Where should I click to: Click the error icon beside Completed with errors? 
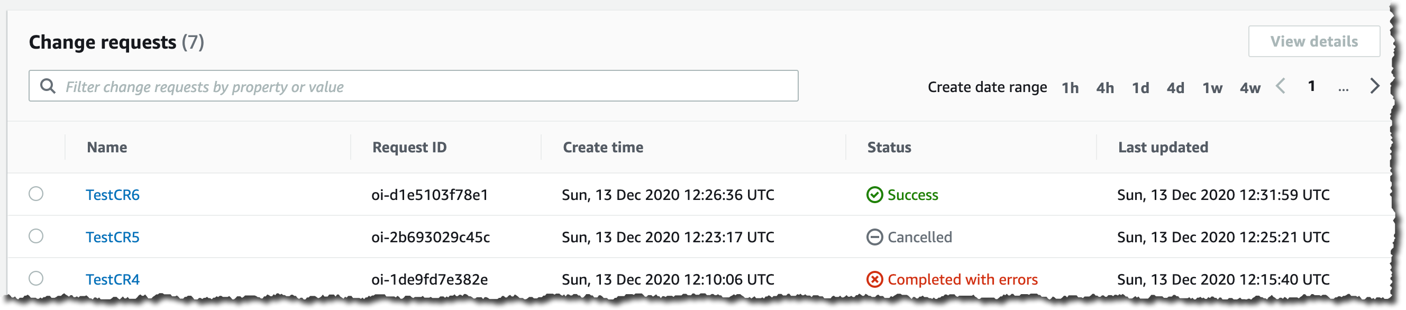click(874, 279)
